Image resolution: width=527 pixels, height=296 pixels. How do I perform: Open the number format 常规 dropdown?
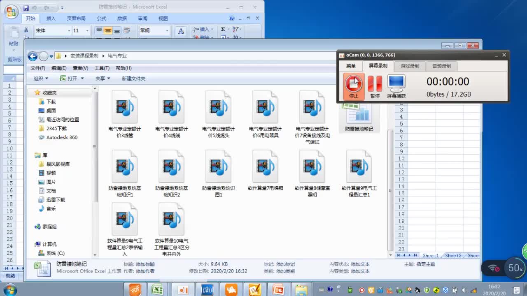[167, 31]
